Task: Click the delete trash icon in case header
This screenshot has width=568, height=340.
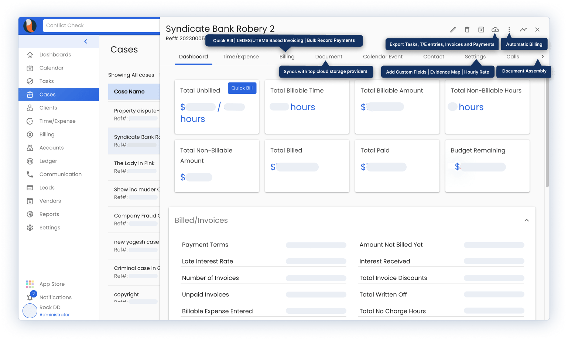Action: (467, 29)
